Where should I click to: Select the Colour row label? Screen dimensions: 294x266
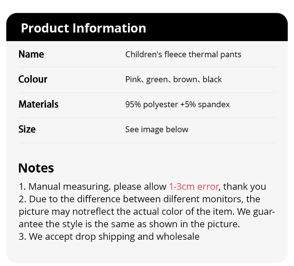coord(33,79)
